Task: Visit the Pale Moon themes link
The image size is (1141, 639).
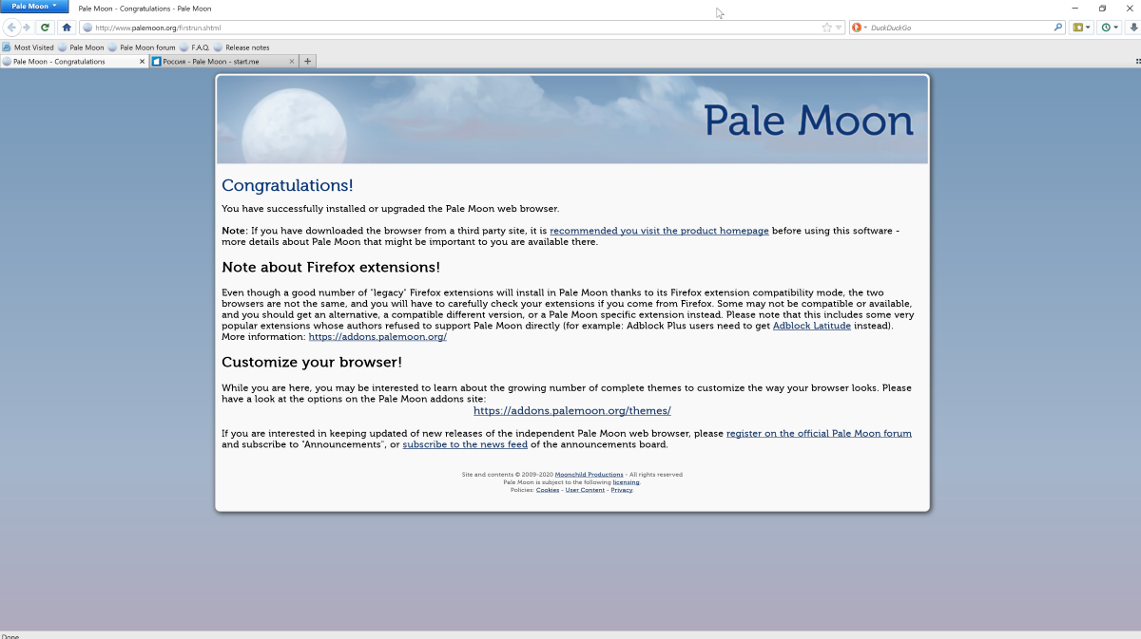Action: pyautogui.click(x=571, y=410)
